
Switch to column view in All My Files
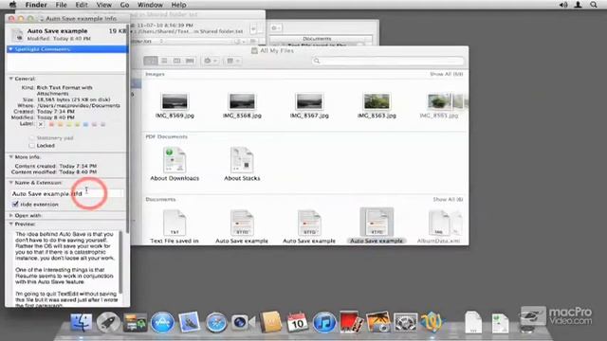point(177,61)
